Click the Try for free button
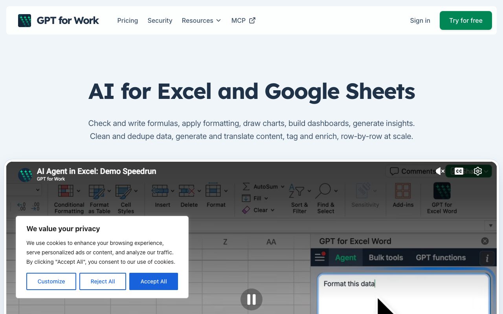This screenshot has height=314, width=503. 466,20
